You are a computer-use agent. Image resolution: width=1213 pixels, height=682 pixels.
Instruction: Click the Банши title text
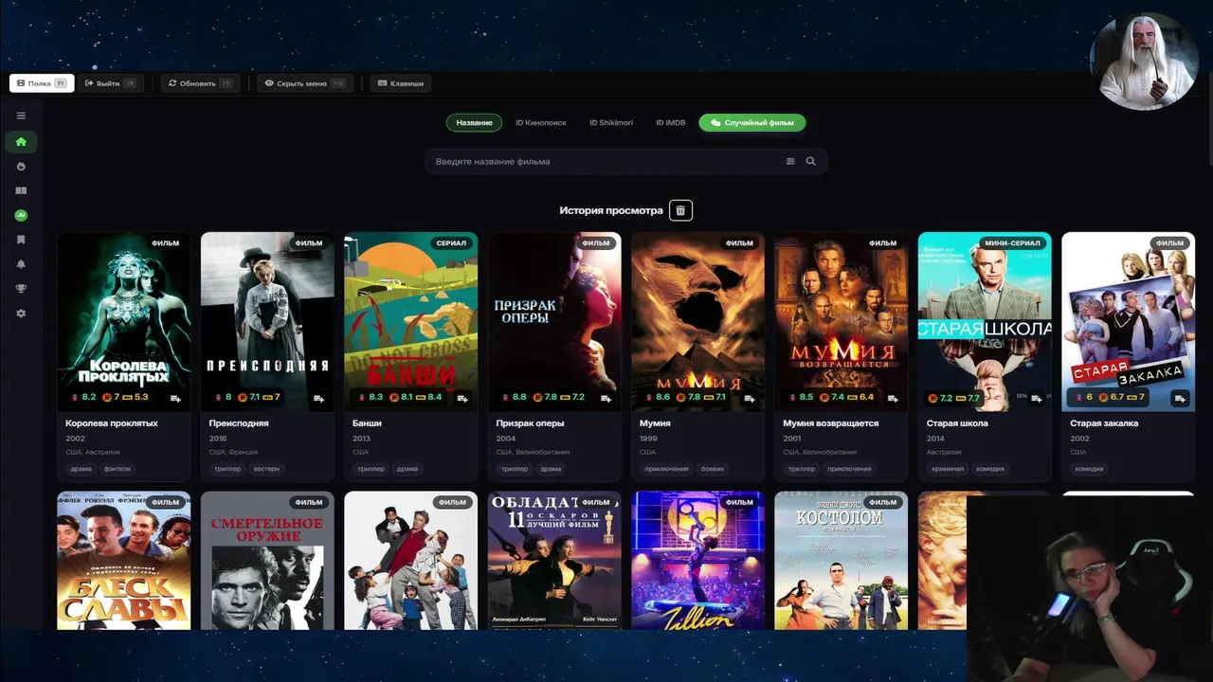click(367, 423)
